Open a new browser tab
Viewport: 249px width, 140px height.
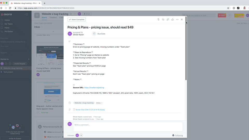(44, 3)
